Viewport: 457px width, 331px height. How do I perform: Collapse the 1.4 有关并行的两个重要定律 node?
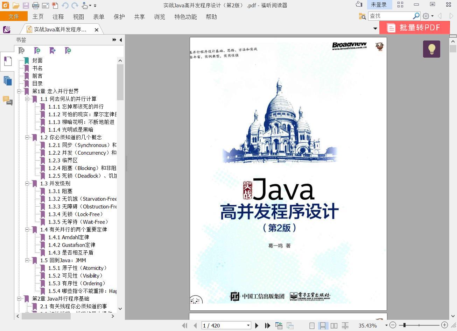coord(27,229)
